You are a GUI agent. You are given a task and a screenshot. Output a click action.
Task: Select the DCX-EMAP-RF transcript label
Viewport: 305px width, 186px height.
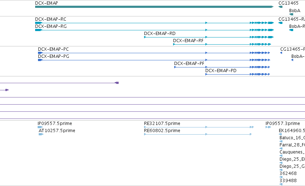click(x=188, y=41)
